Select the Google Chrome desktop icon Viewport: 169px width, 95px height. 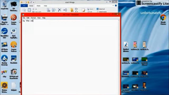[x=163, y=20]
